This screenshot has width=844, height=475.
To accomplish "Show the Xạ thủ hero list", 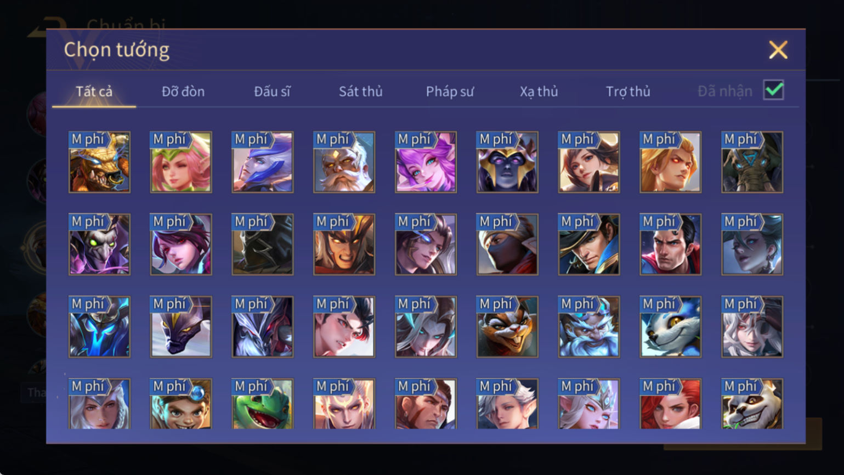I will pyautogui.click(x=539, y=91).
